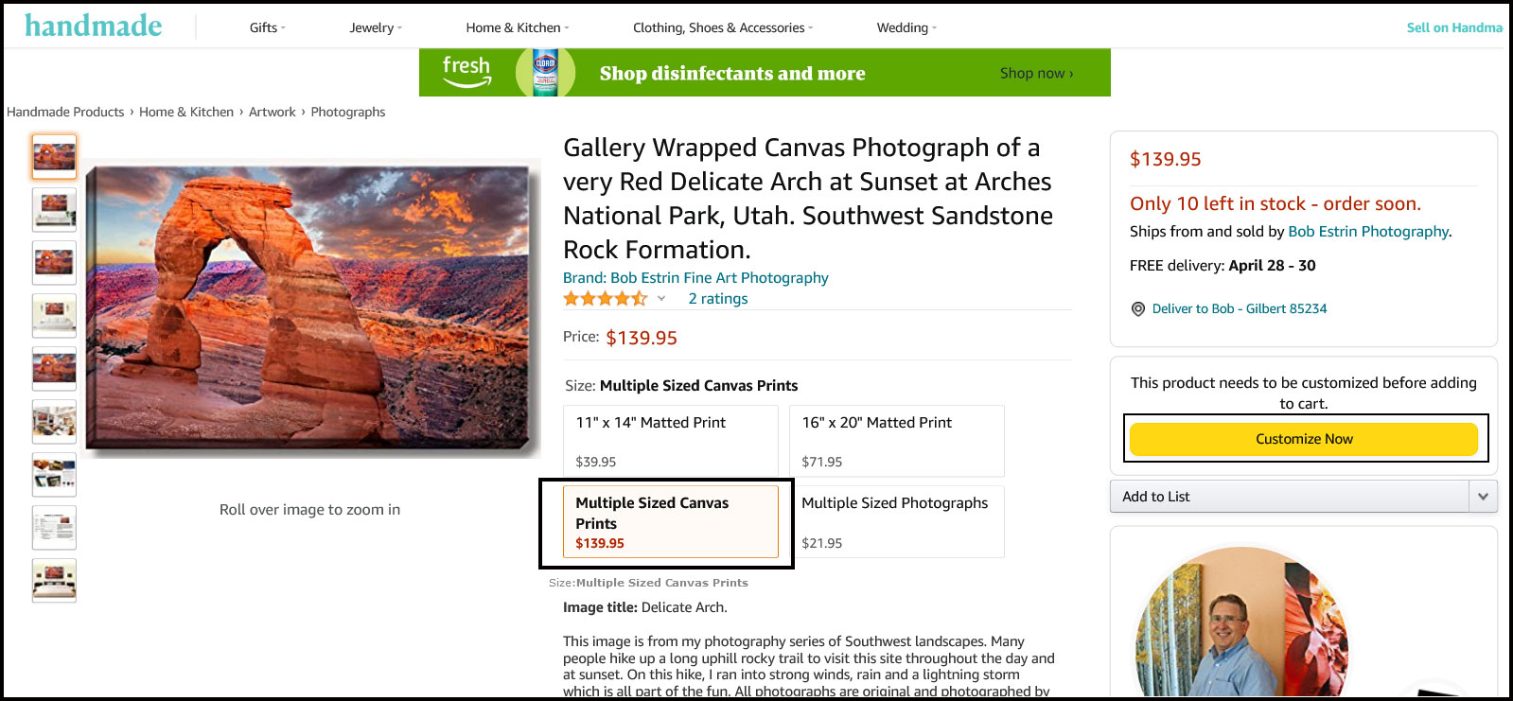Open the Wedding menu

(x=906, y=27)
